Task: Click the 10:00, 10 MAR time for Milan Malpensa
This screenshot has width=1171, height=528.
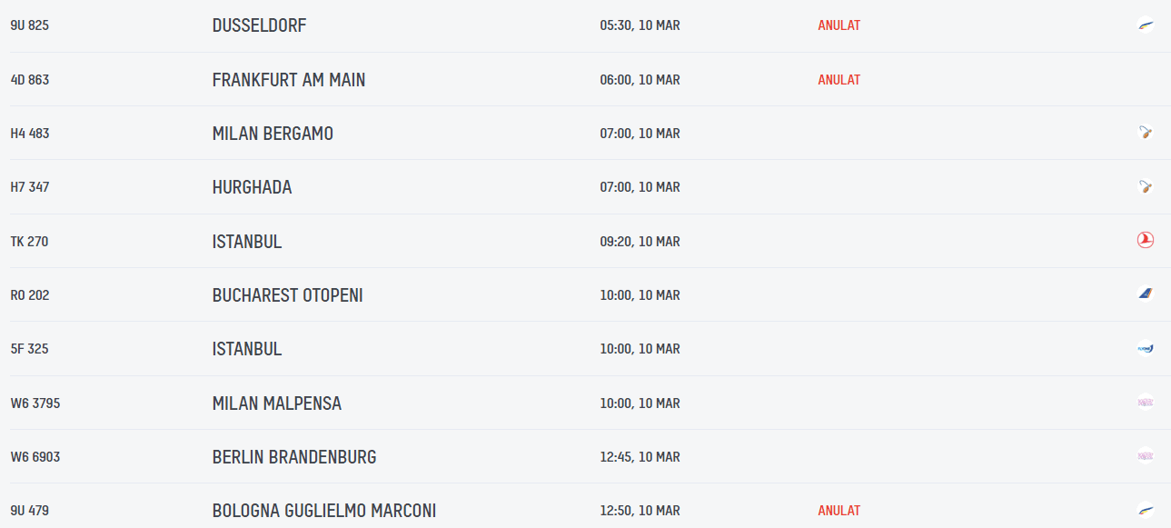Action: click(640, 403)
